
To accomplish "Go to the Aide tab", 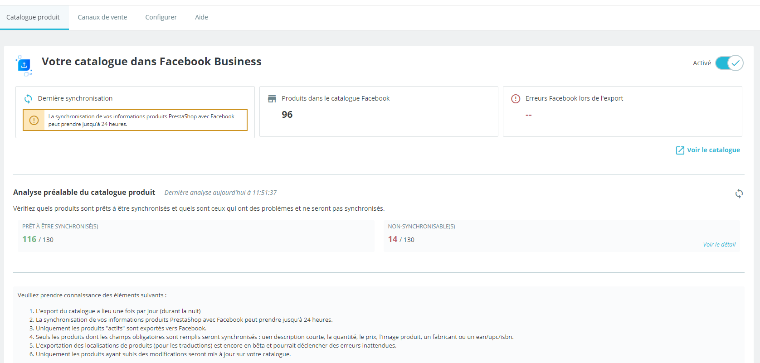I will click(x=201, y=17).
